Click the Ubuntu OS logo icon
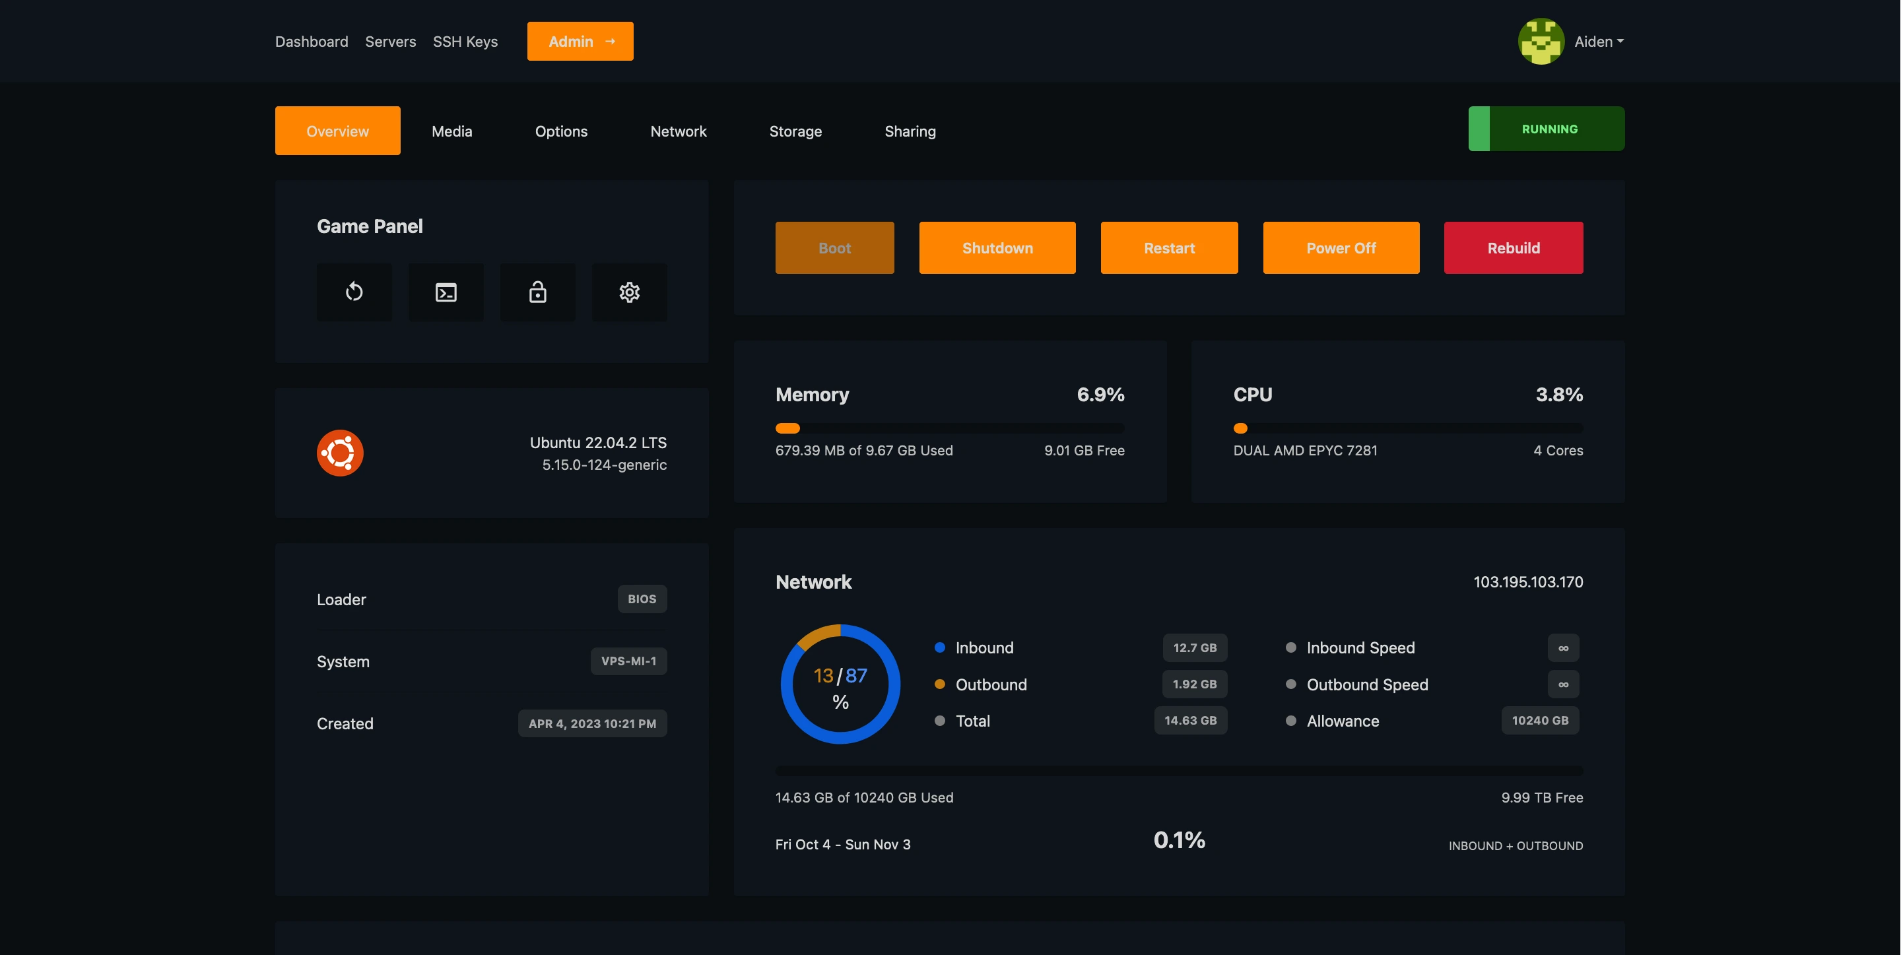Viewport: 1901px width, 955px height. 340,451
